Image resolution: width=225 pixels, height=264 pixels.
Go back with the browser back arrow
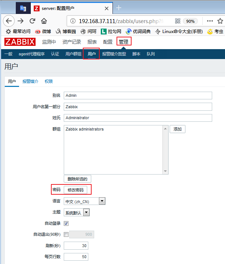(9, 21)
